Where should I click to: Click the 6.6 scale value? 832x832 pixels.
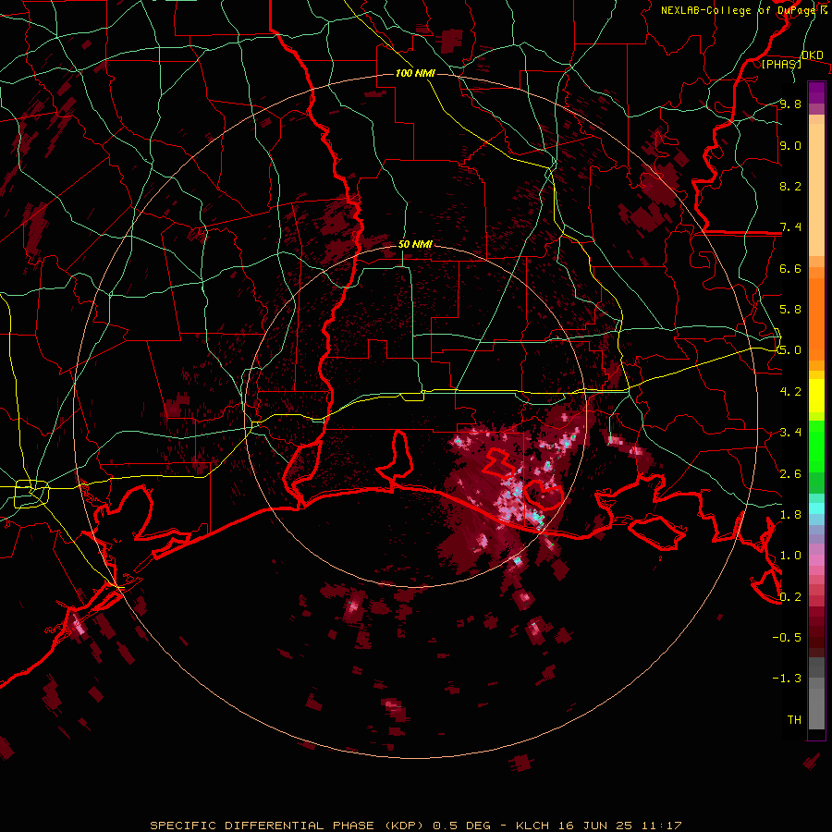pyautogui.click(x=790, y=269)
